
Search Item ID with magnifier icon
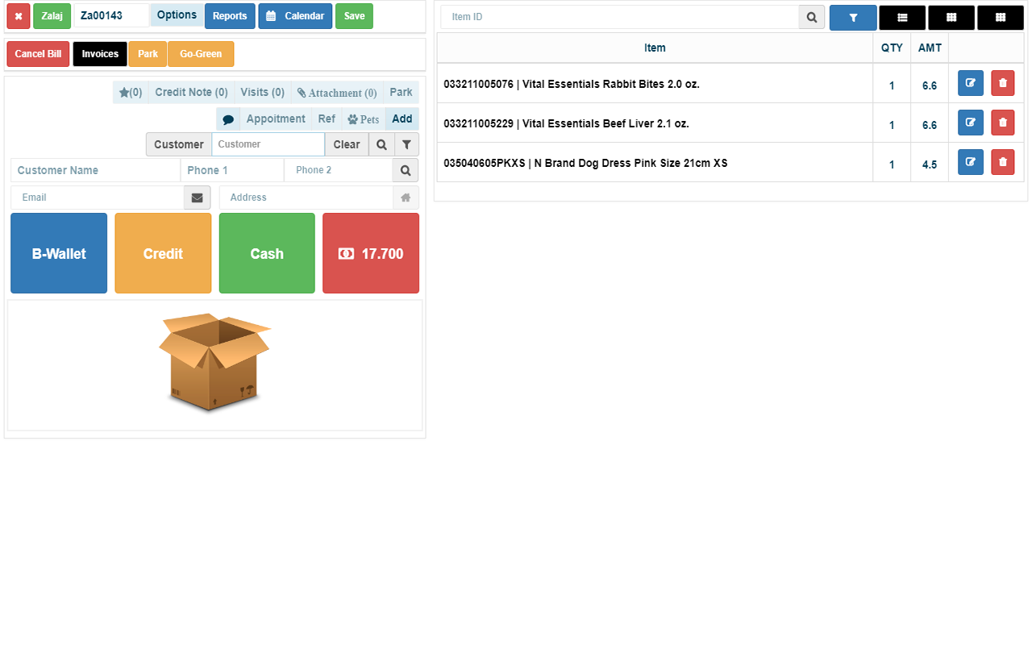pyautogui.click(x=811, y=16)
